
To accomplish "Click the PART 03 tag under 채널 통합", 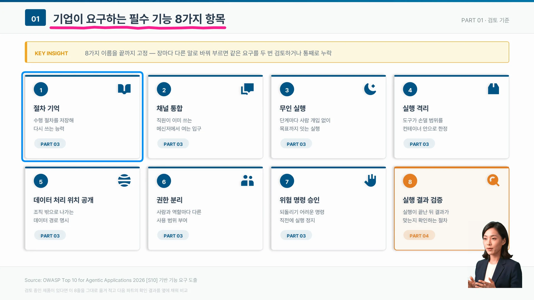I will (173, 144).
